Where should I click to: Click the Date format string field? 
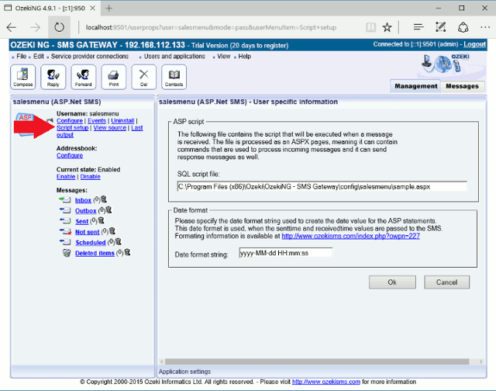pyautogui.click(x=285, y=253)
